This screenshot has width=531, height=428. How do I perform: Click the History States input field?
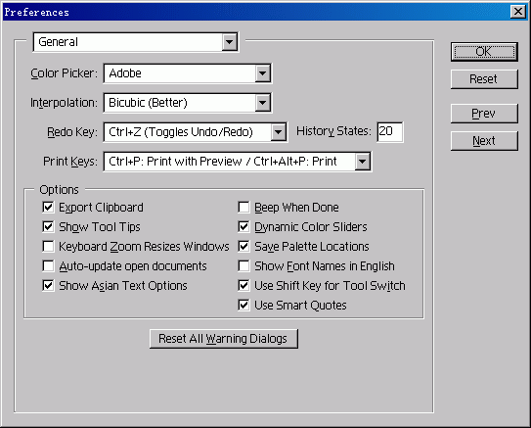point(390,131)
